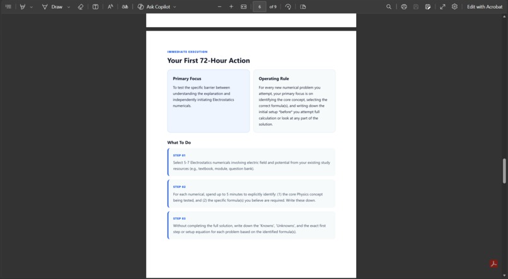
Task: Print the PDF document
Action: (x=403, y=6)
